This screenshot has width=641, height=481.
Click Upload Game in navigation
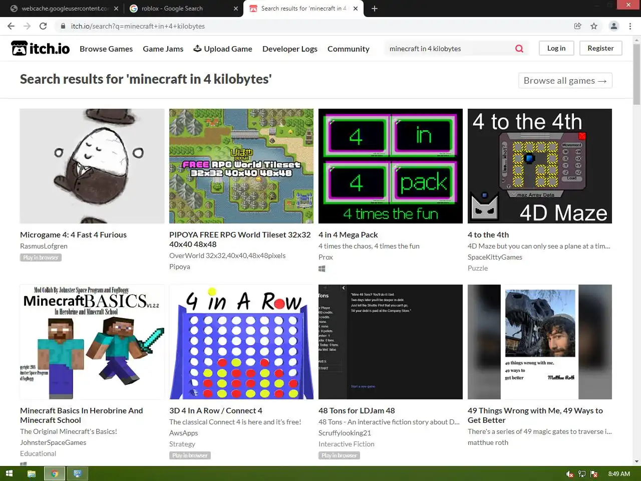coord(223,49)
